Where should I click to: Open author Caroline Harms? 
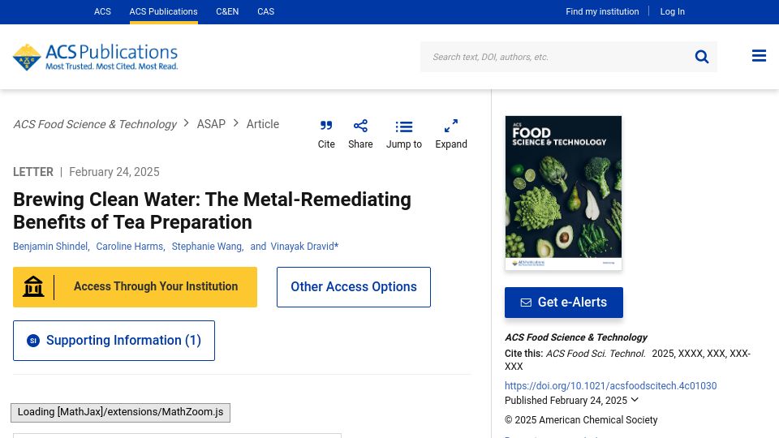pyautogui.click(x=129, y=247)
